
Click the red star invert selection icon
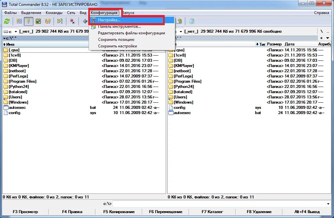click(x=72, y=21)
